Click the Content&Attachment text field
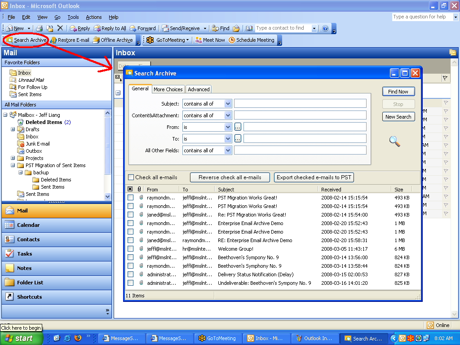Image resolution: width=460 pixels, height=345 pixels. point(300,115)
